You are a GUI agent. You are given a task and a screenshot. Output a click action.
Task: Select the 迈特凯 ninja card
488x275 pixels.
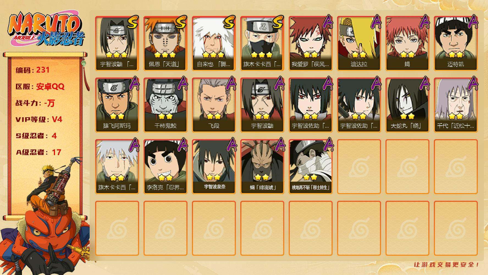point(456,43)
